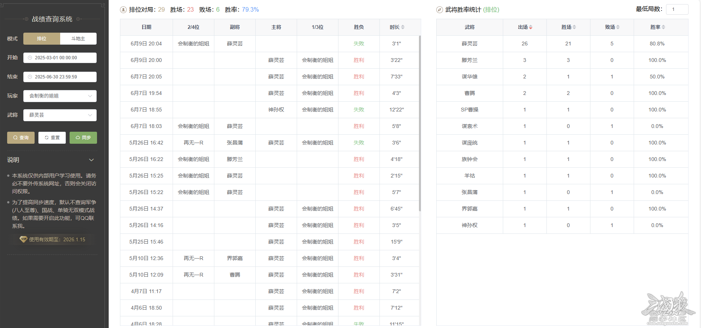
Task: Click the 4月6日 18:50 match date
Action: click(146, 308)
